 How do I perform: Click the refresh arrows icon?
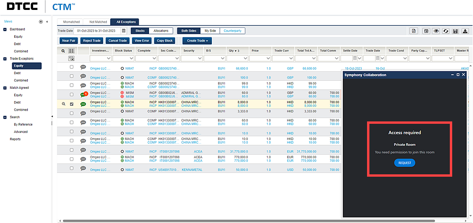point(446,31)
